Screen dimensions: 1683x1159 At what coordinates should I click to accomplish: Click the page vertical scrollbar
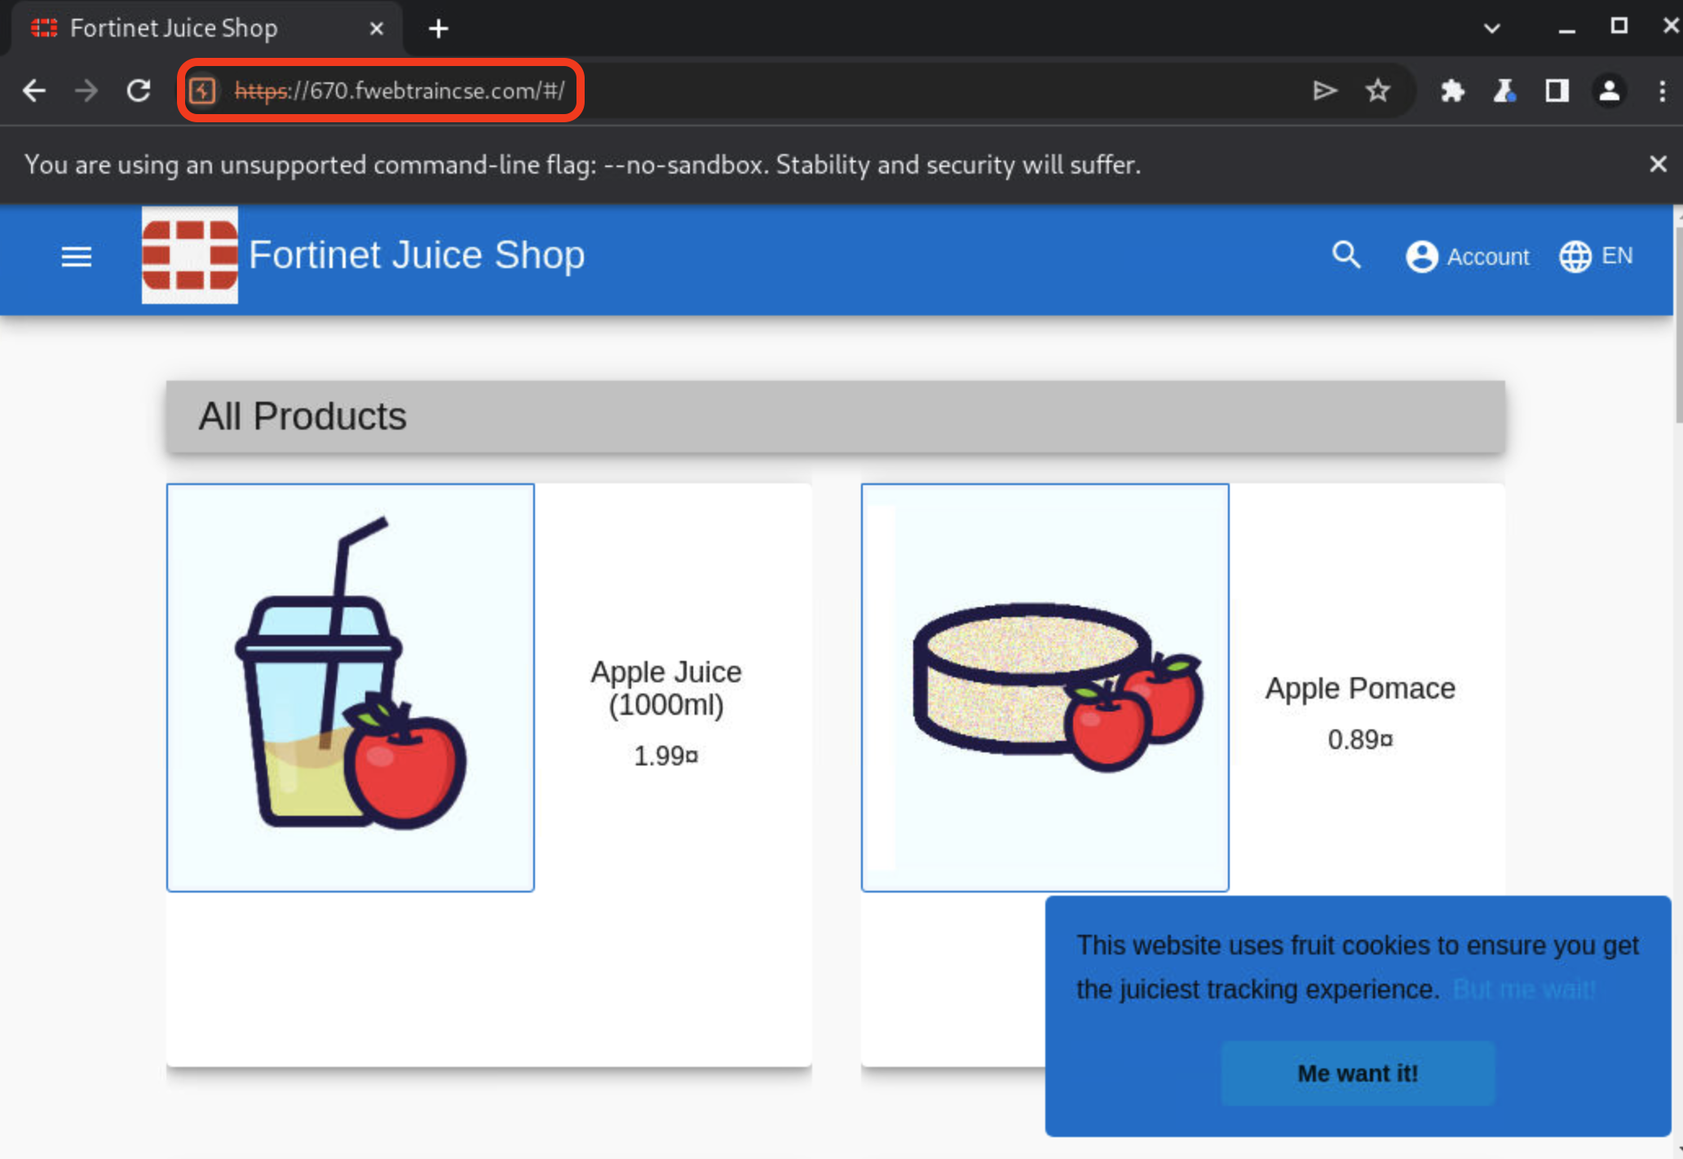click(1678, 326)
